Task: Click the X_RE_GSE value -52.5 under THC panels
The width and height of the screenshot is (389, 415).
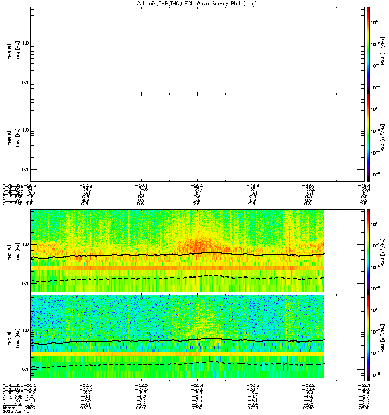Action: 142,385
